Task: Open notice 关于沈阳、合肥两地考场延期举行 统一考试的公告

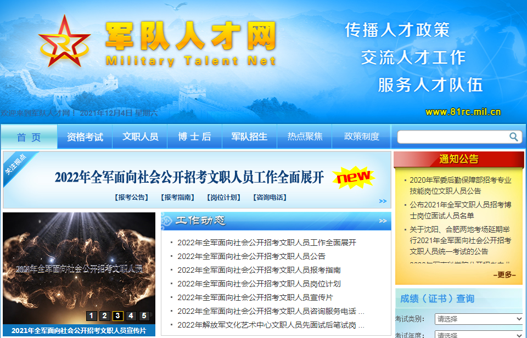Action: coord(461,240)
